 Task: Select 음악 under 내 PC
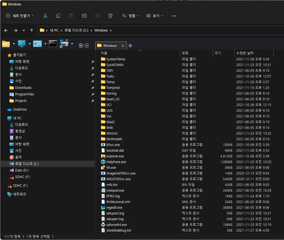point(18,157)
